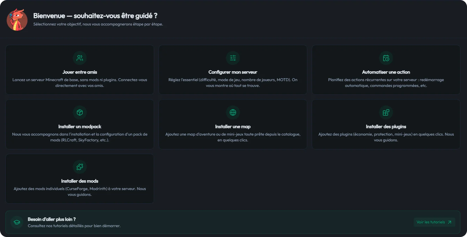Click the description mentioning économie, protection, mini-jeux
Image resolution: width=467 pixels, height=237 pixels.
coord(386,137)
